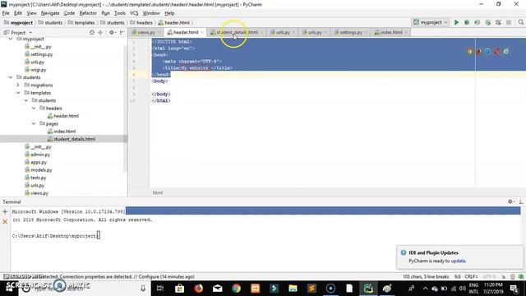Collapse the pages folder

coord(34,124)
